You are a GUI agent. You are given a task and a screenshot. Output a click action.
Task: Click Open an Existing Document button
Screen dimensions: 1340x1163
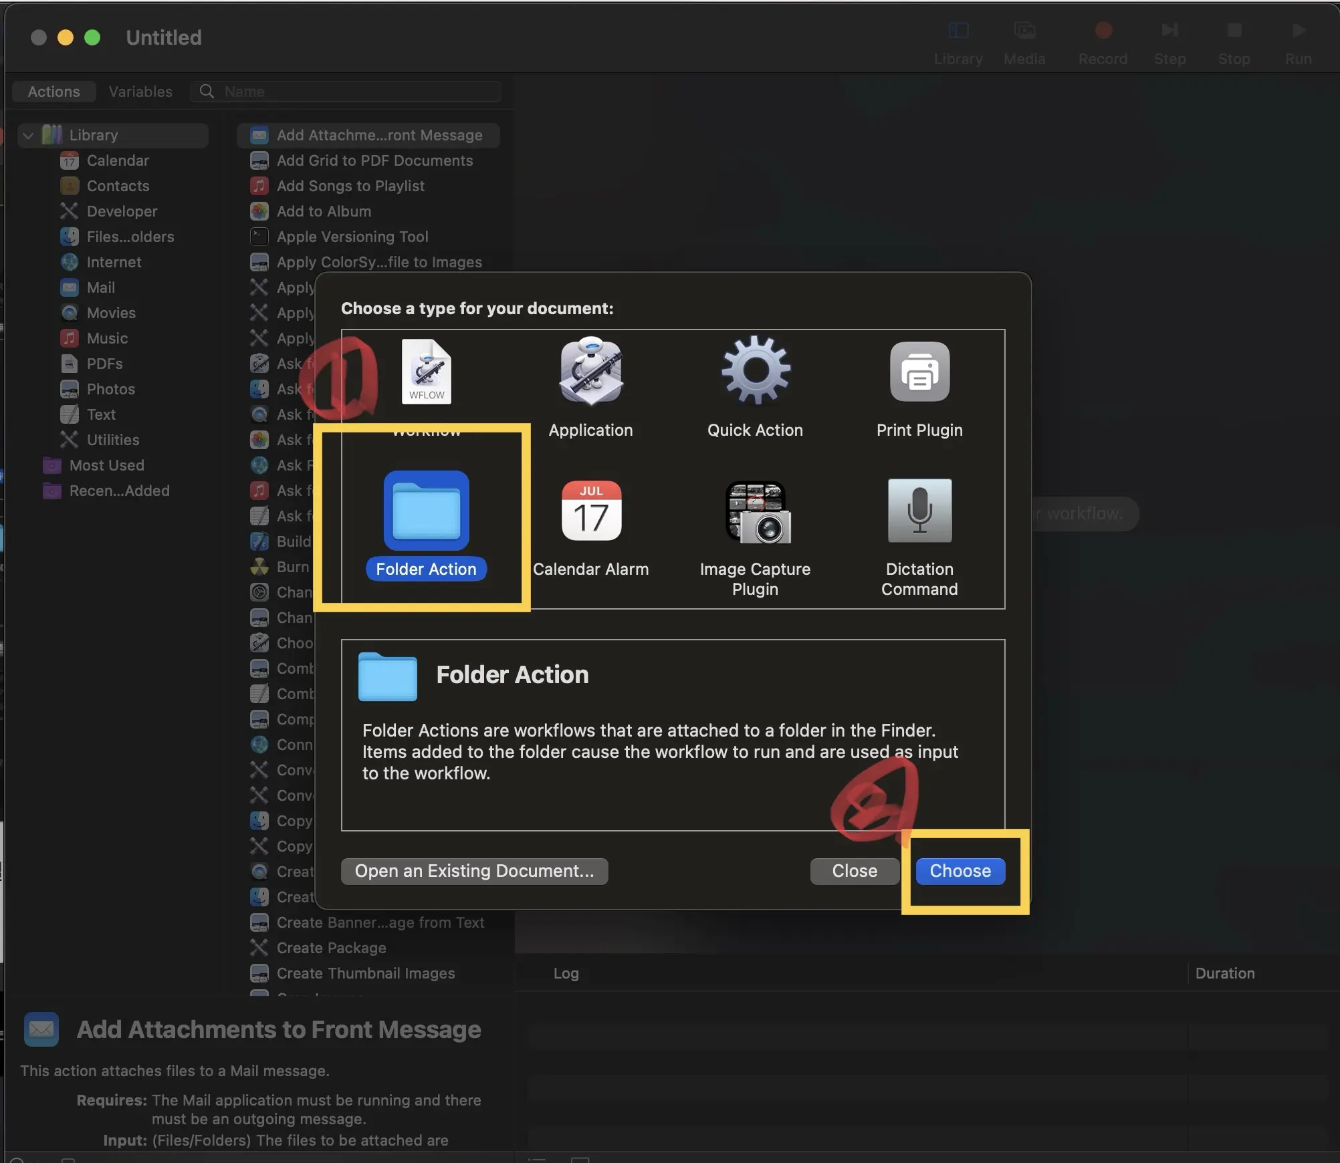coord(474,871)
